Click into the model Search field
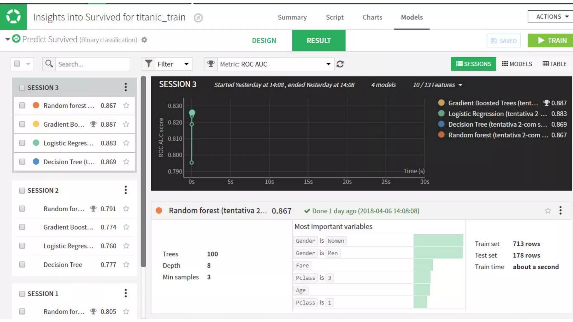This screenshot has height=322, width=573. (x=92, y=64)
